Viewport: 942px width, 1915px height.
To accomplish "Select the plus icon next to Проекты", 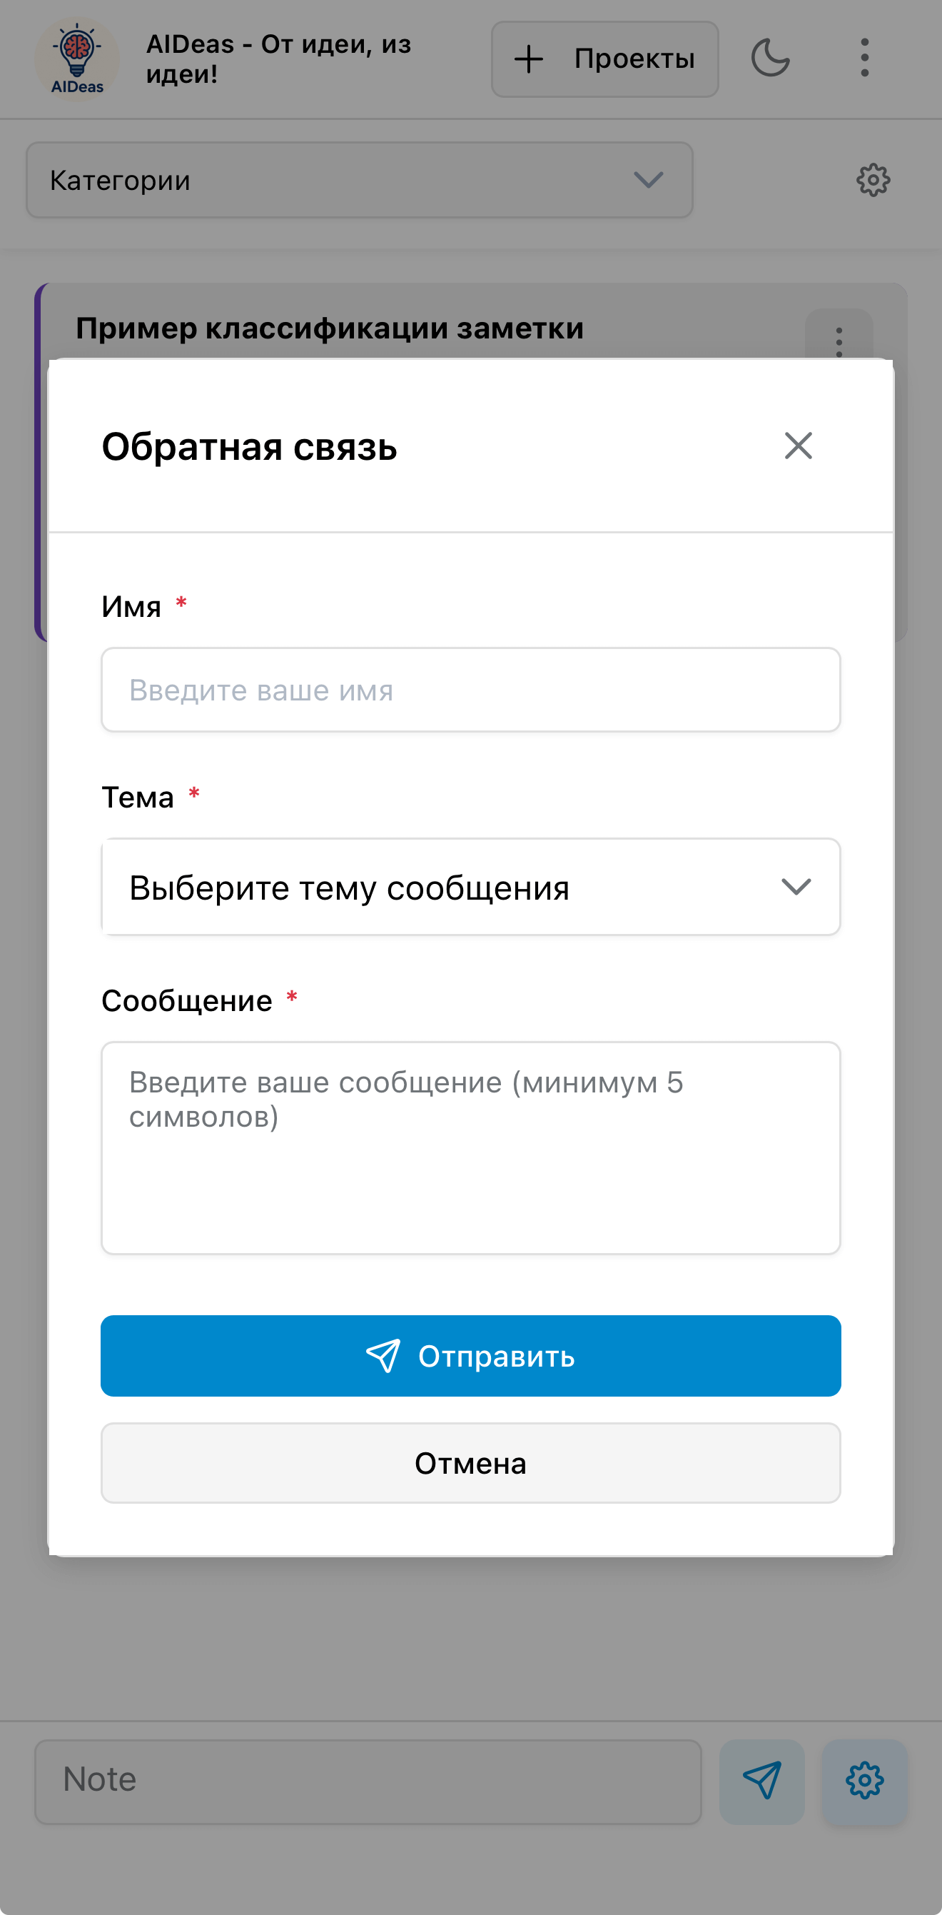I will pos(529,59).
